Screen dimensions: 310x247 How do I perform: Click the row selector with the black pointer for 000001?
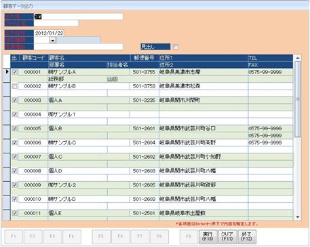click(7, 75)
